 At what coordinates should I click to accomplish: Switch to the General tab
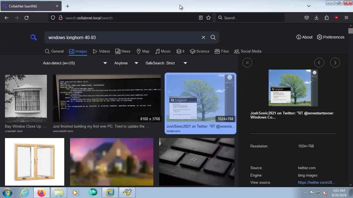[54, 51]
